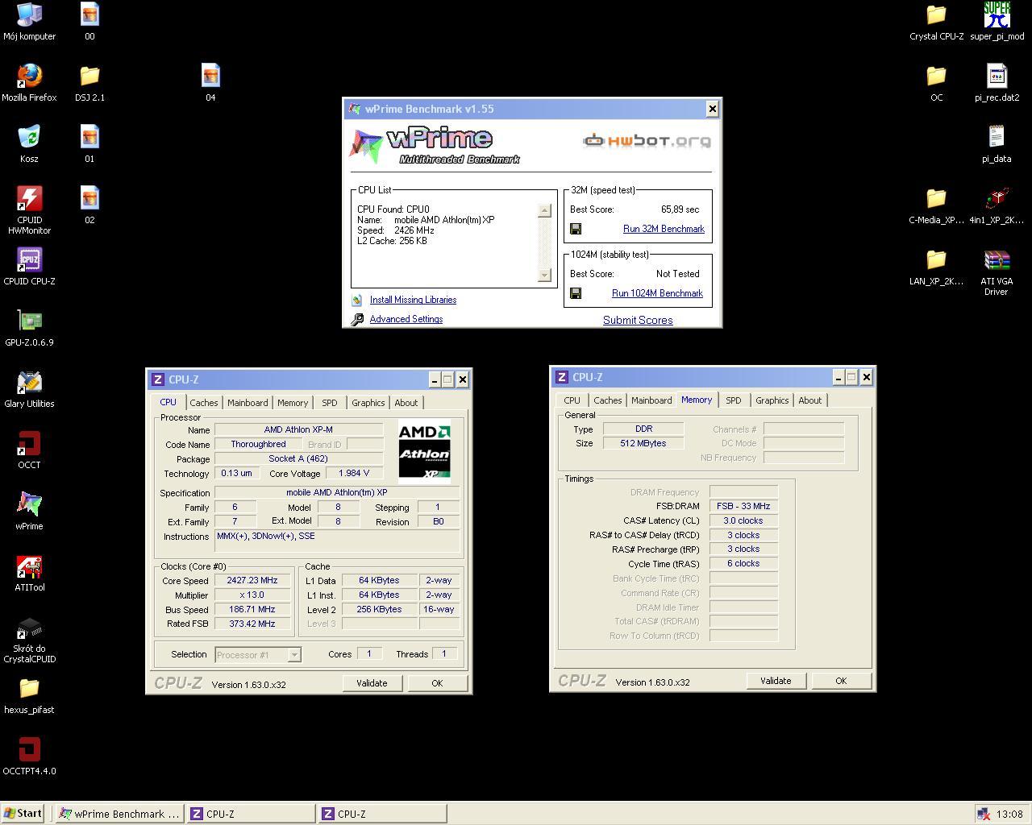
Task: Select ATI VGA Driver archive icon
Action: coord(997,271)
